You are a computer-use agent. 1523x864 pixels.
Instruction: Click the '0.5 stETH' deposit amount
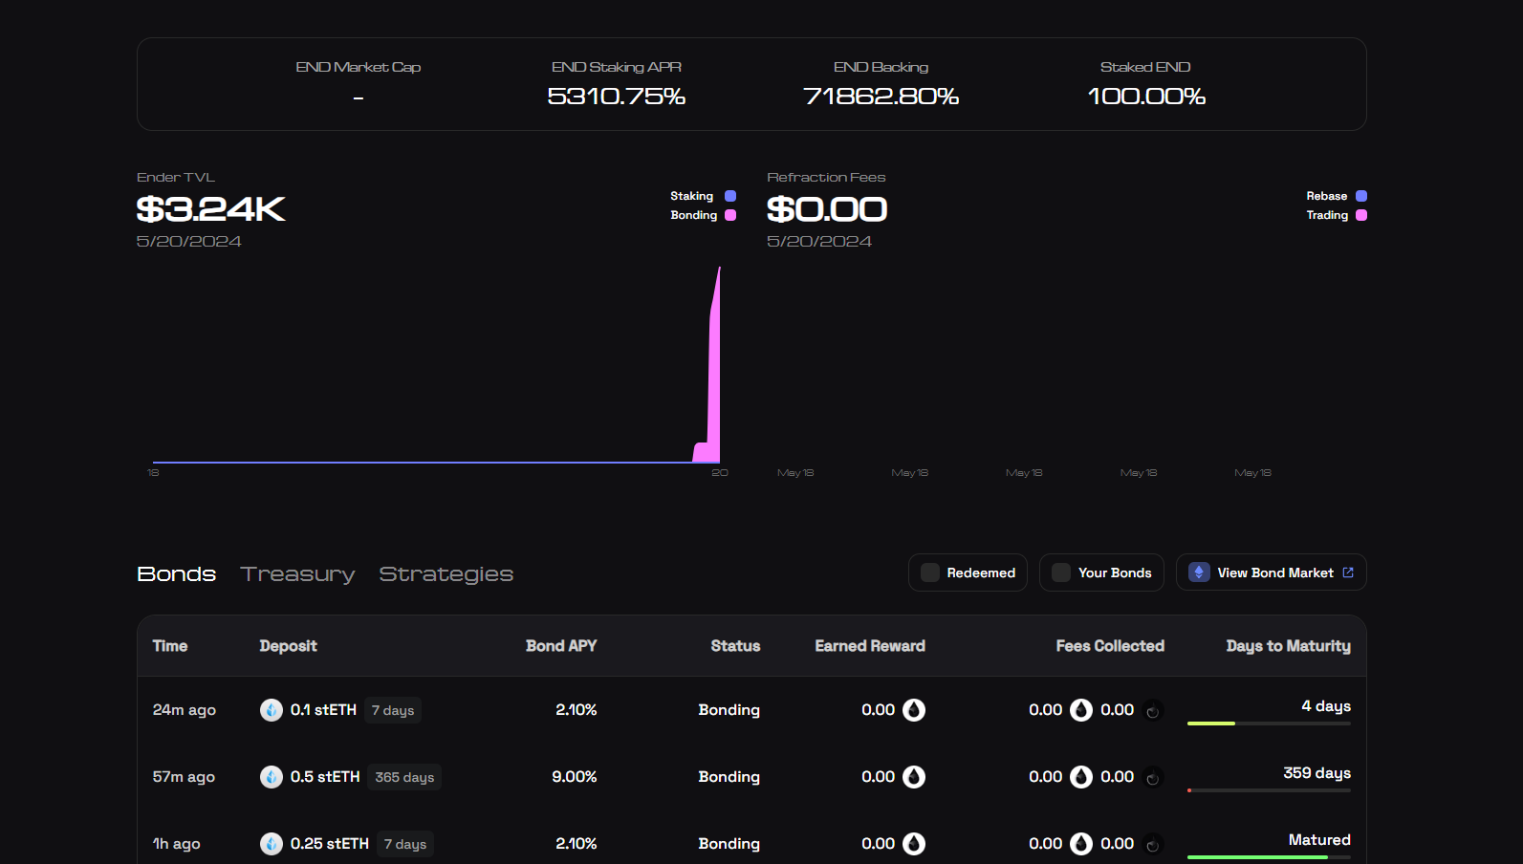click(x=325, y=777)
